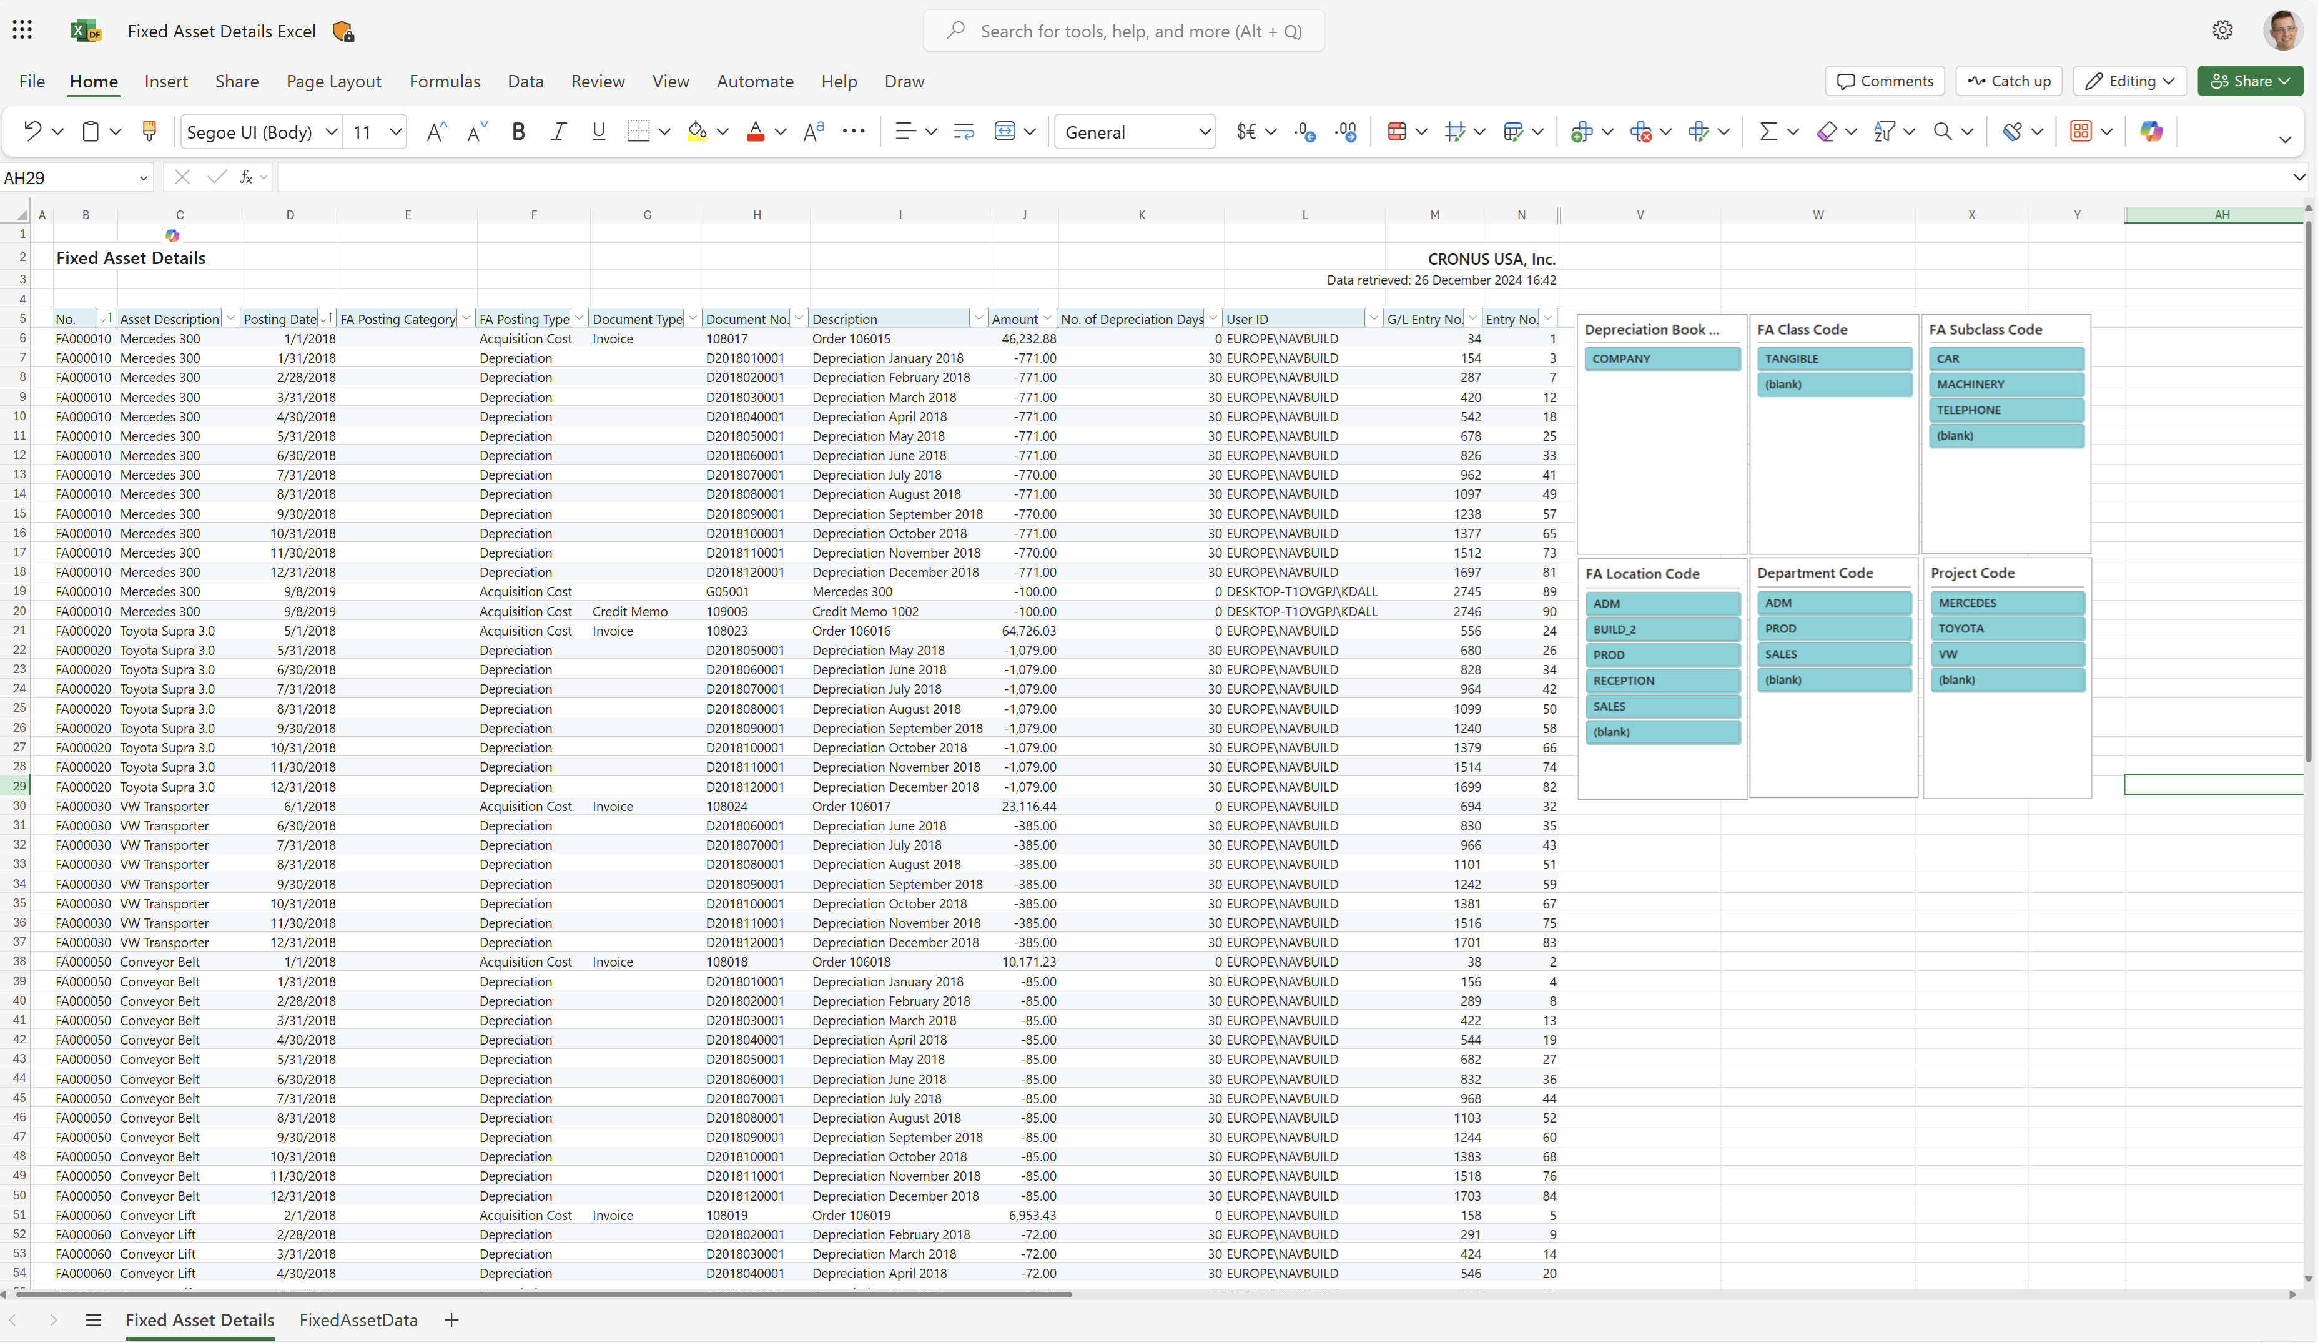
Task: Select the Delete Cells icon
Action: tap(1643, 130)
